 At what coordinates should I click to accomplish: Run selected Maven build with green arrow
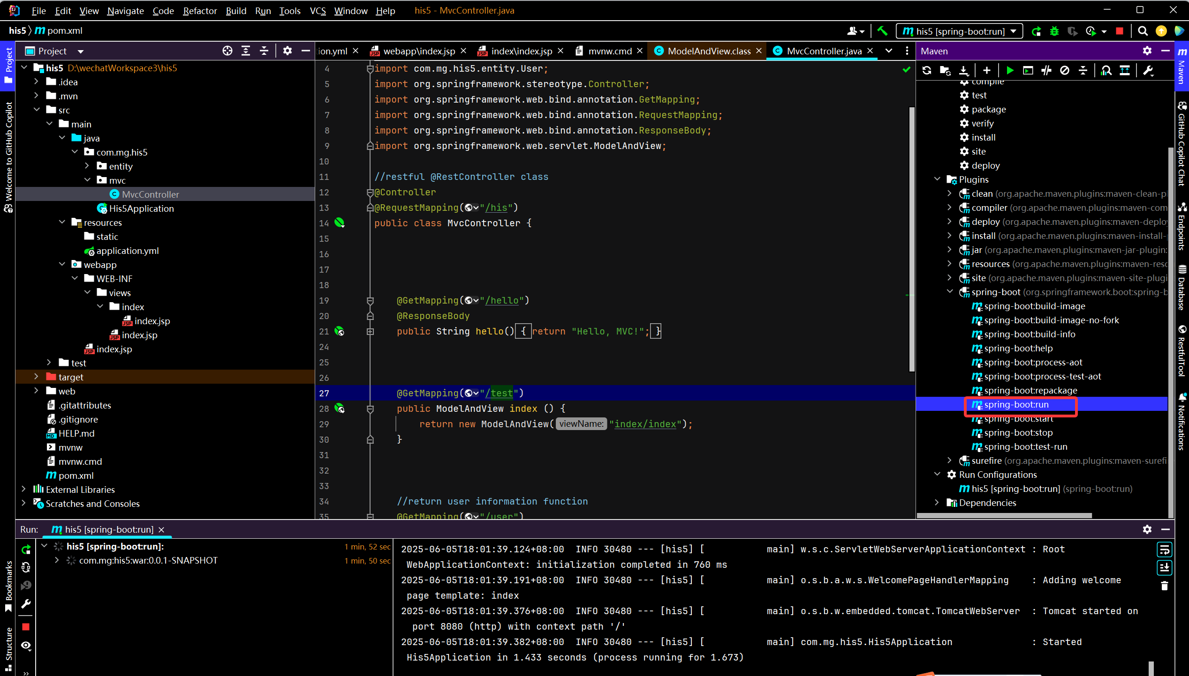[1010, 71]
